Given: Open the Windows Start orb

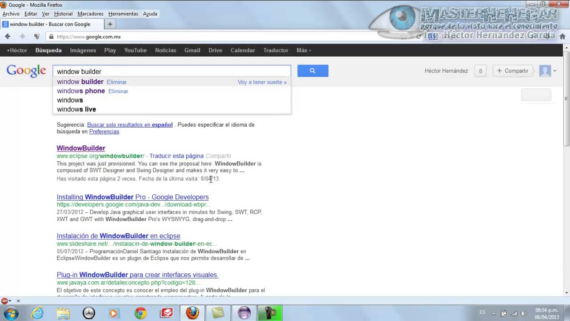Looking at the screenshot, I should pos(11,313).
